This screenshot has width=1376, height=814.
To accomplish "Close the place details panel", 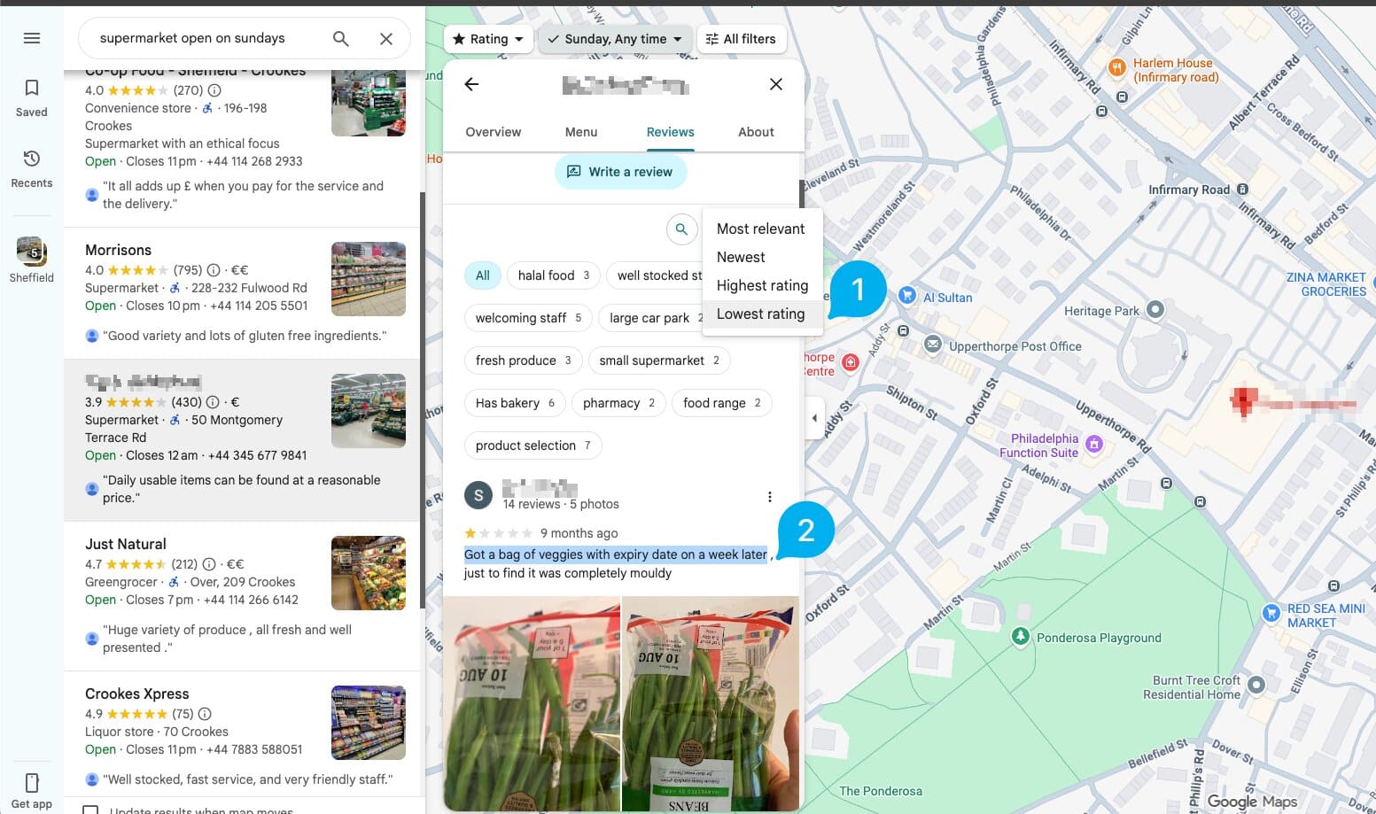I will tap(776, 84).
